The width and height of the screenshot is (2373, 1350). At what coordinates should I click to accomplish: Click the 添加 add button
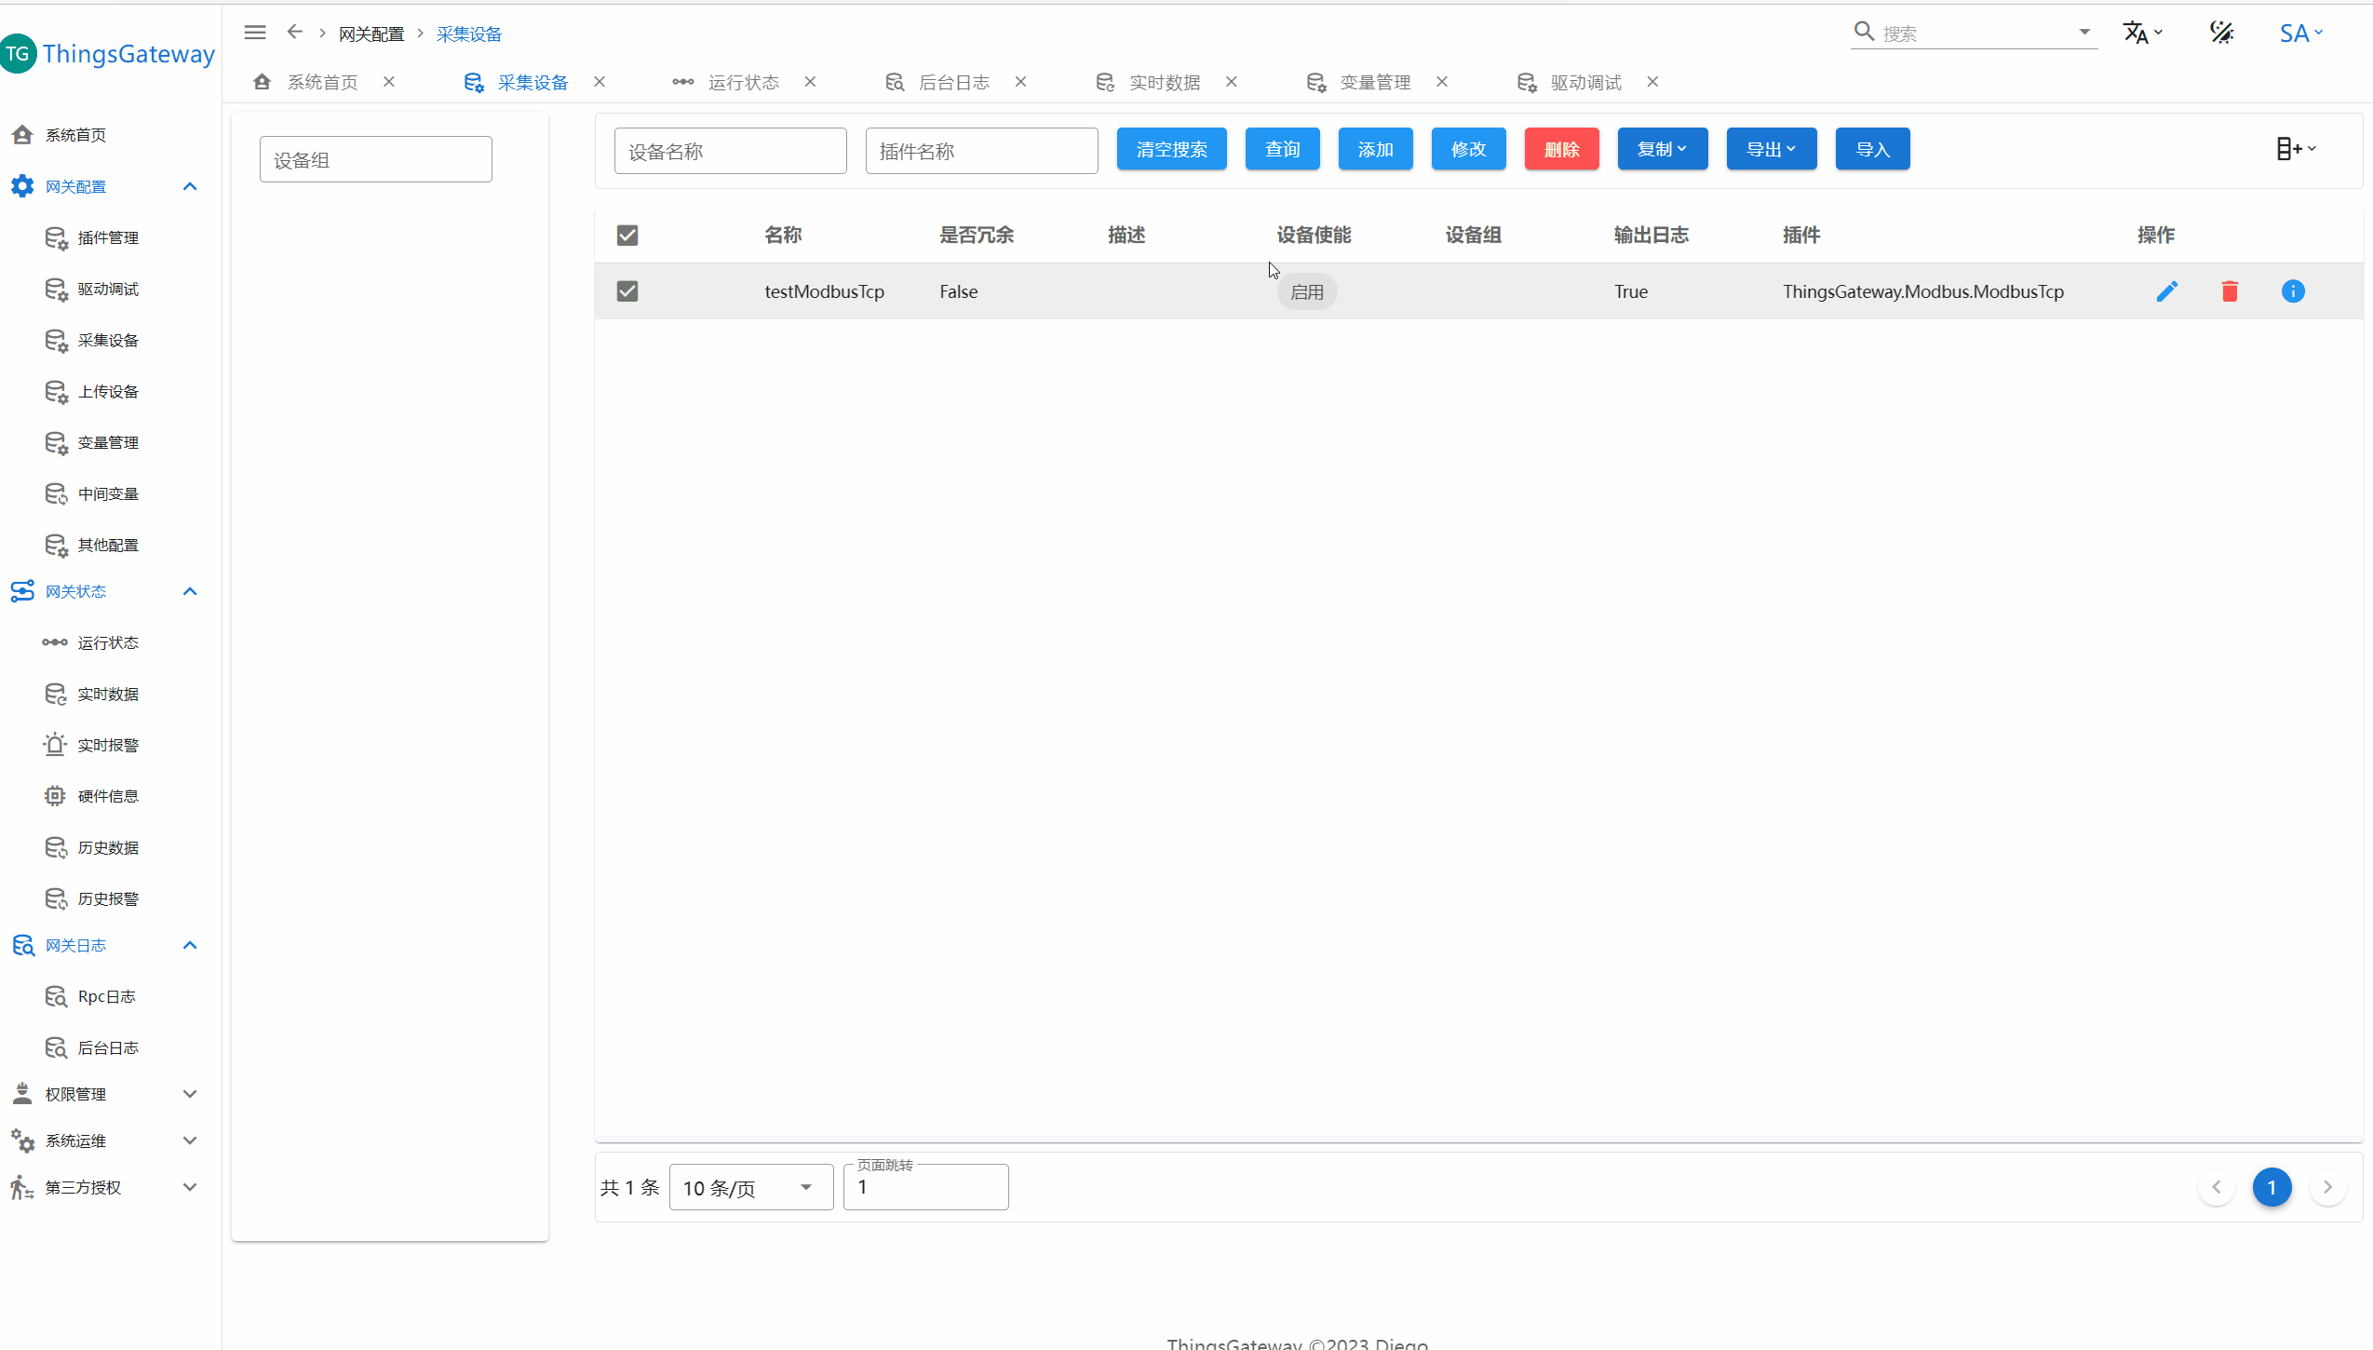coord(1375,149)
